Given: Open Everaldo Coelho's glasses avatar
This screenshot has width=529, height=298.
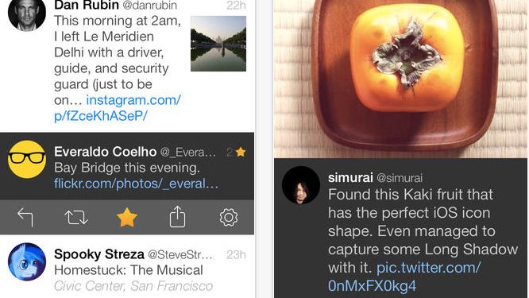Looking at the screenshot, I should 27,160.
